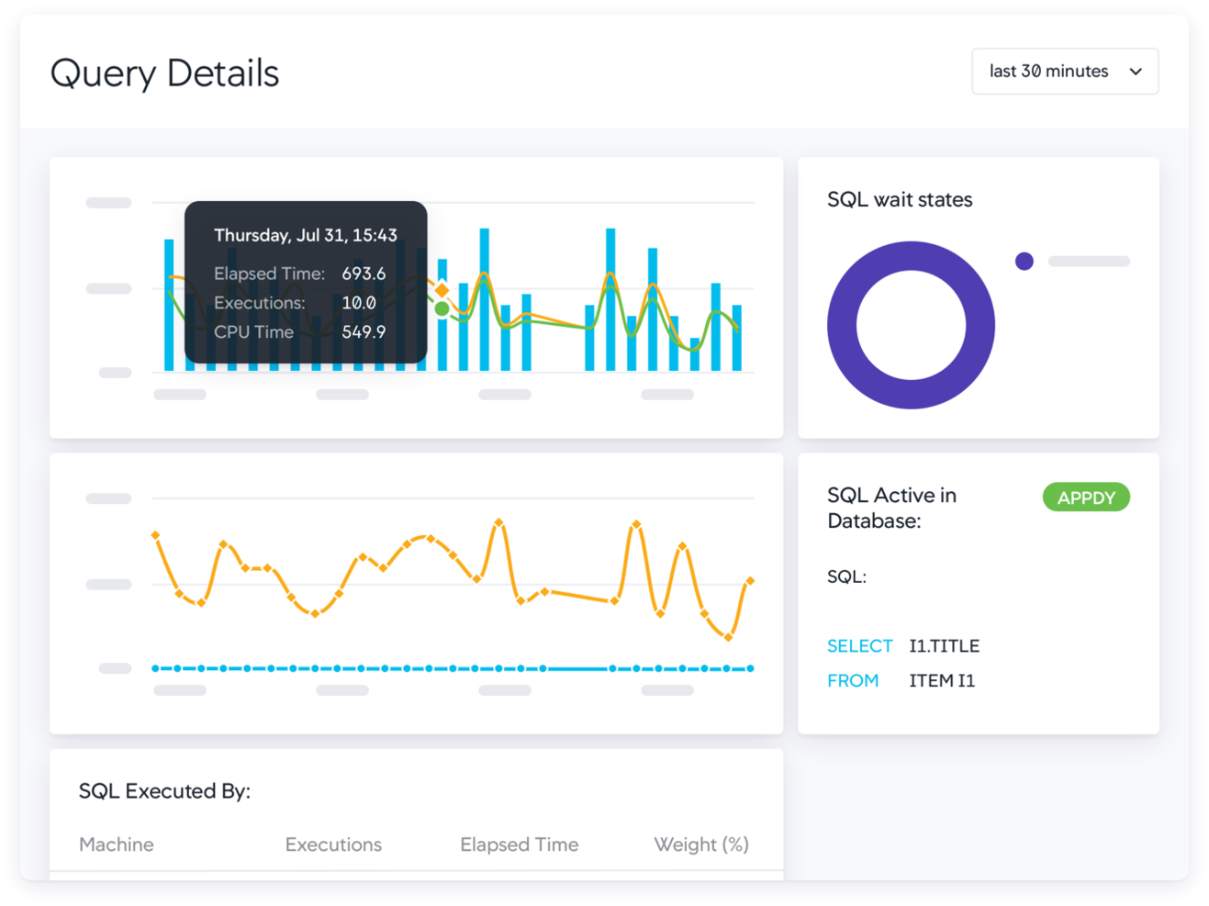Image resolution: width=1209 pixels, height=906 pixels.
Task: Click the gray progress bar next to legend
Action: 1088,261
